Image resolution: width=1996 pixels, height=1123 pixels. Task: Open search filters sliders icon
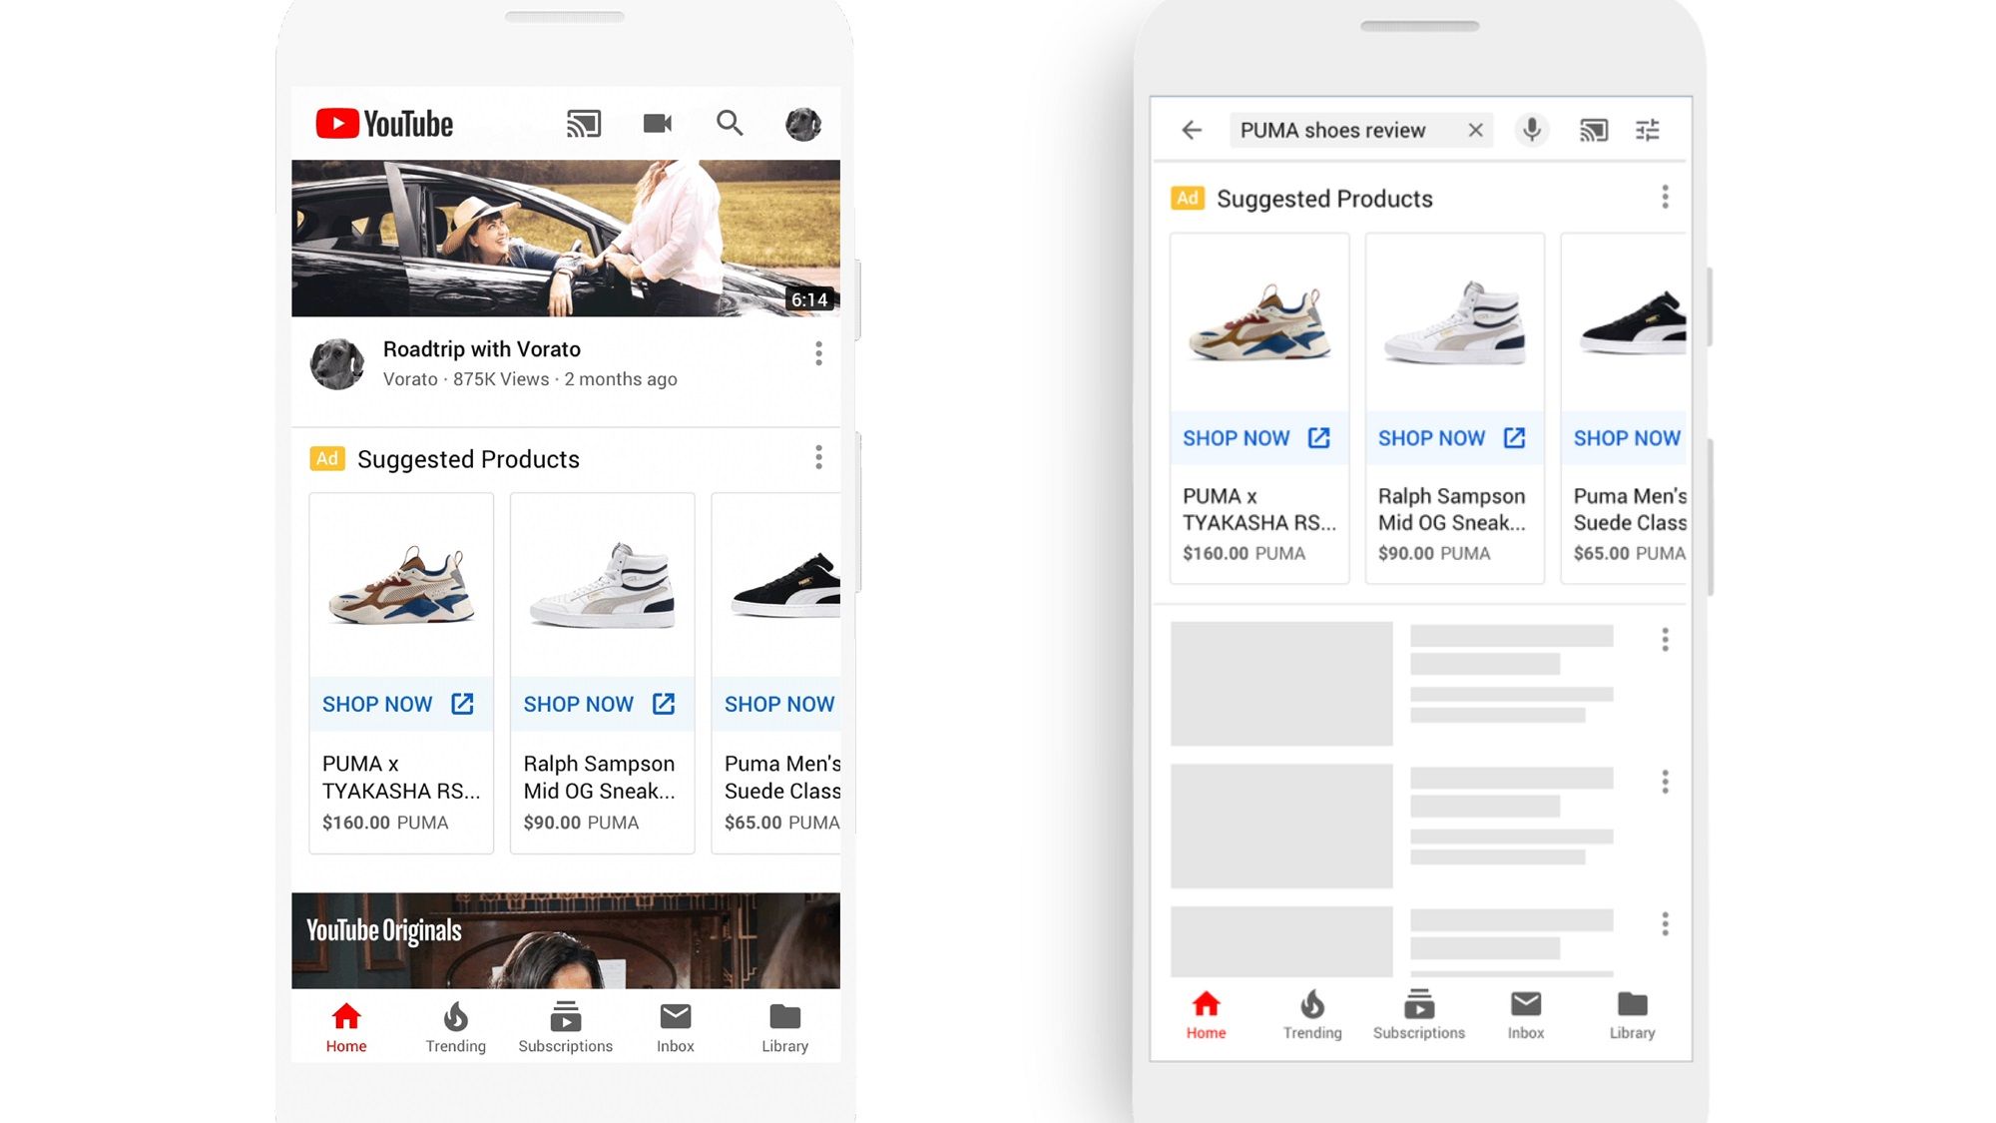[x=1648, y=130]
